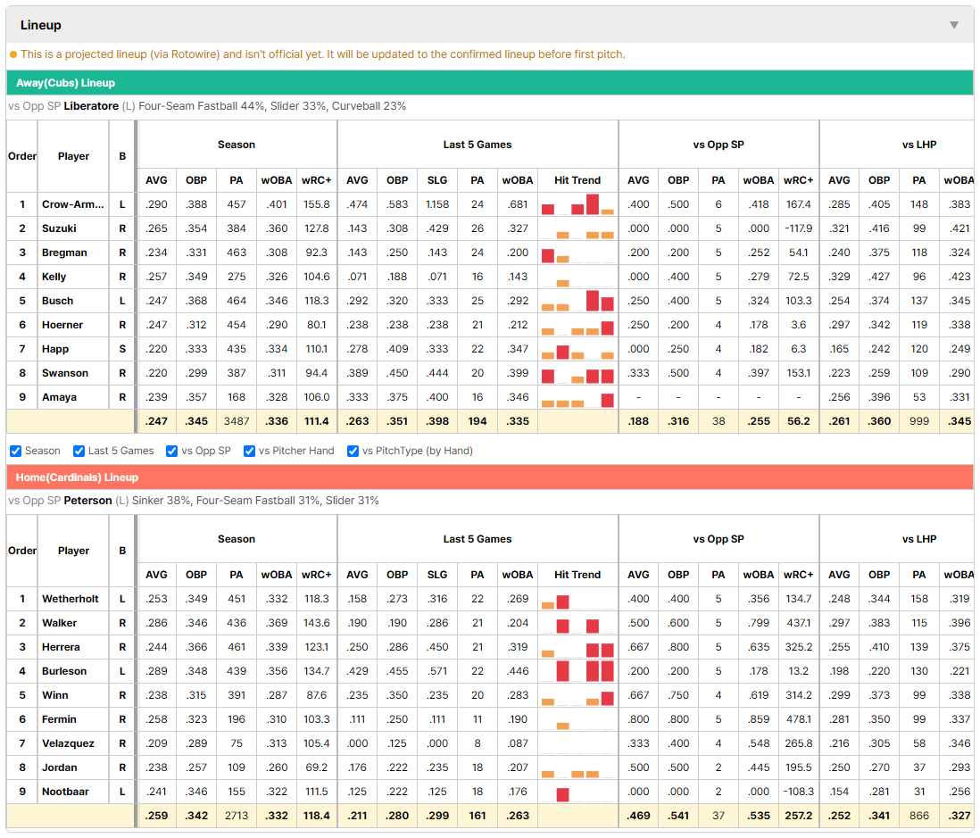Click Herrera's hit trend bars
Screen dimensions: 980x838
click(x=577, y=647)
